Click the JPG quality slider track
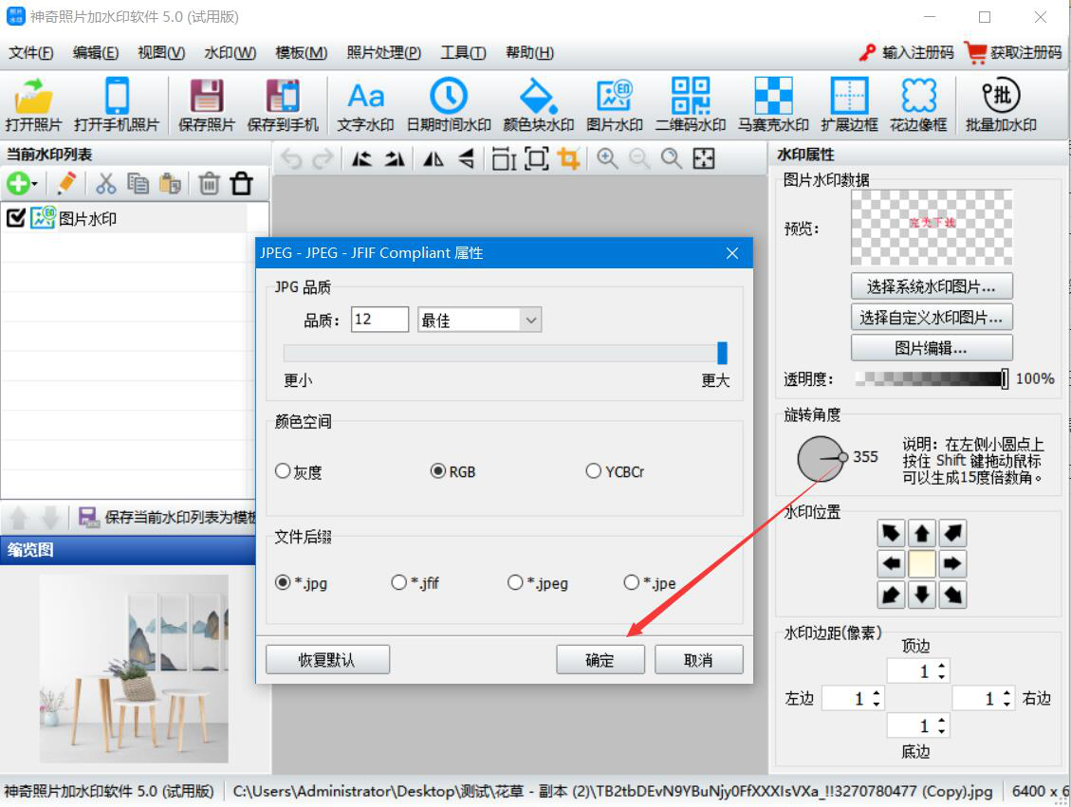 505,353
